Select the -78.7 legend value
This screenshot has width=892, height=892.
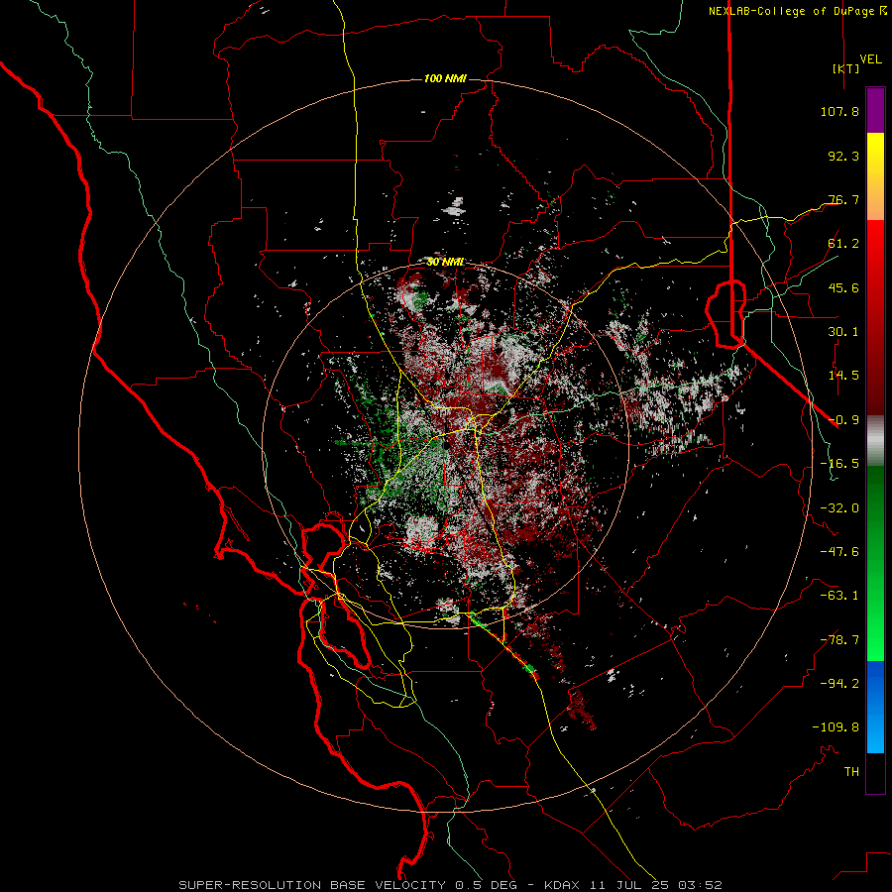pos(839,640)
